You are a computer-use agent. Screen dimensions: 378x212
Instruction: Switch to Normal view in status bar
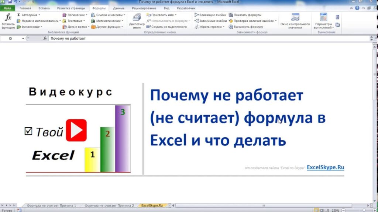(x=316, y=210)
